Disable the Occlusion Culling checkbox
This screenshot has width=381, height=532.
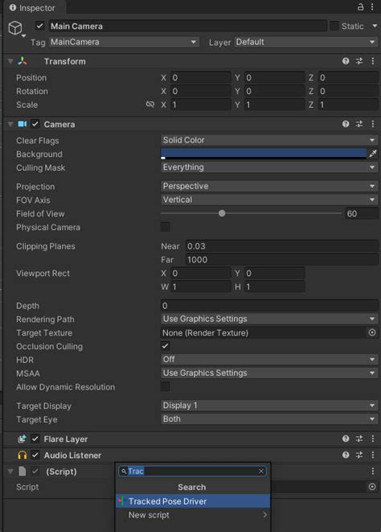click(x=165, y=346)
